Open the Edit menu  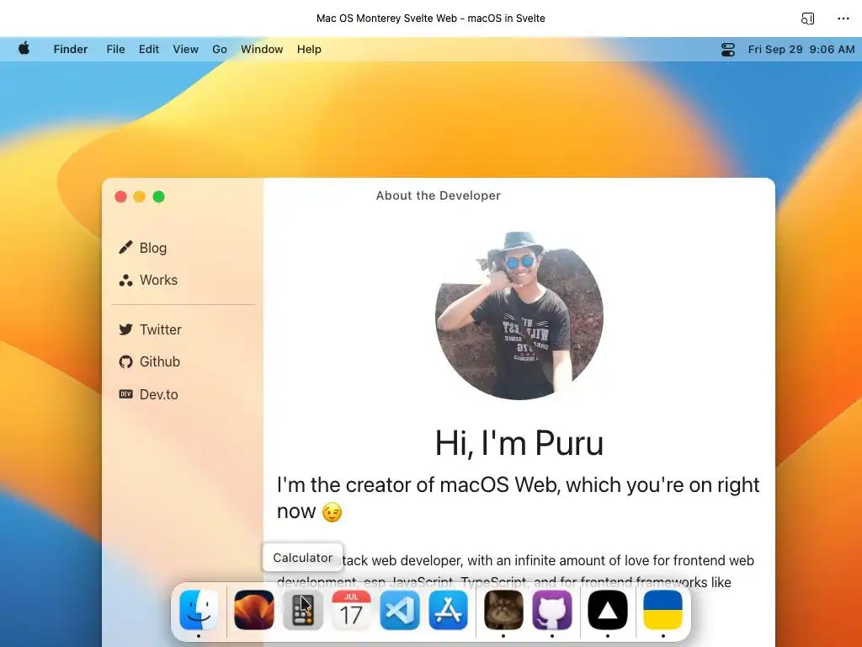pos(149,49)
